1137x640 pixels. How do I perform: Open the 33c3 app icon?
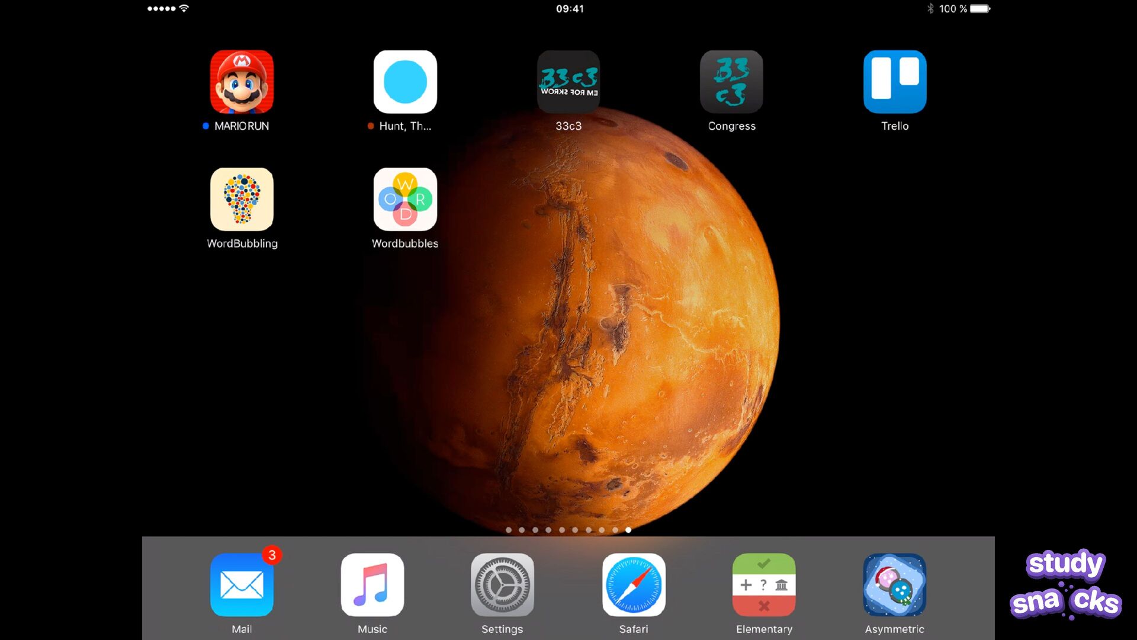(x=568, y=82)
